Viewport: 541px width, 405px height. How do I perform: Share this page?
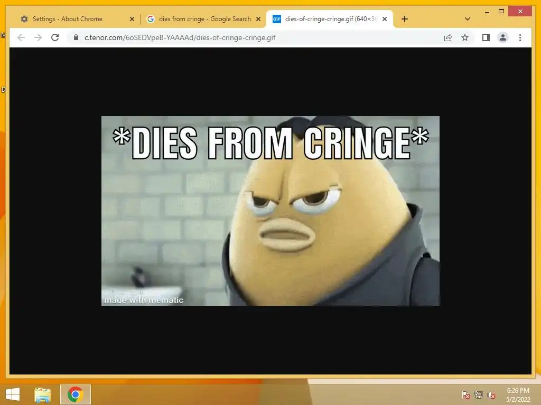click(x=448, y=37)
